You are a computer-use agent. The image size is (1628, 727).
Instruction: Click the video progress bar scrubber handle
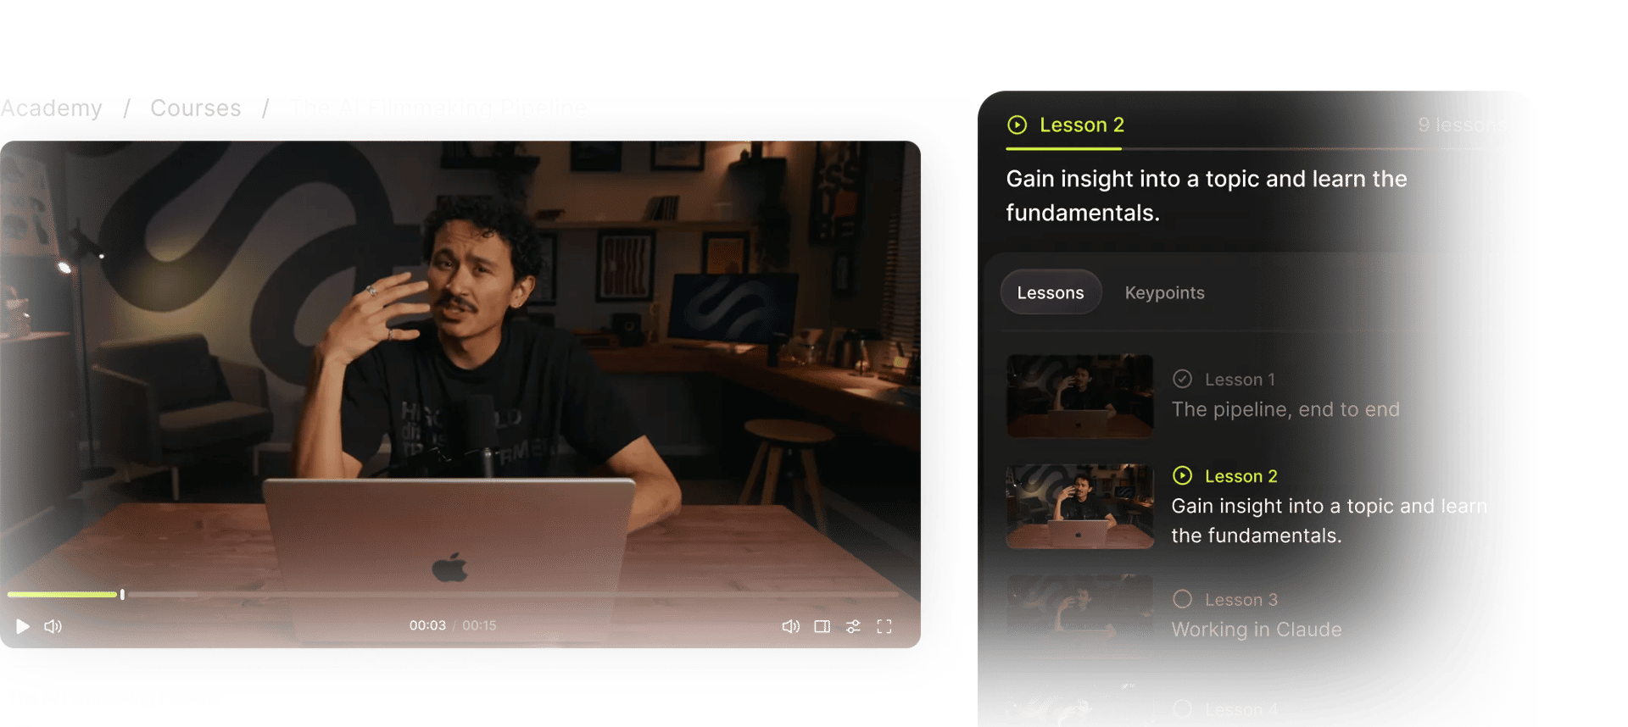pyautogui.click(x=122, y=595)
